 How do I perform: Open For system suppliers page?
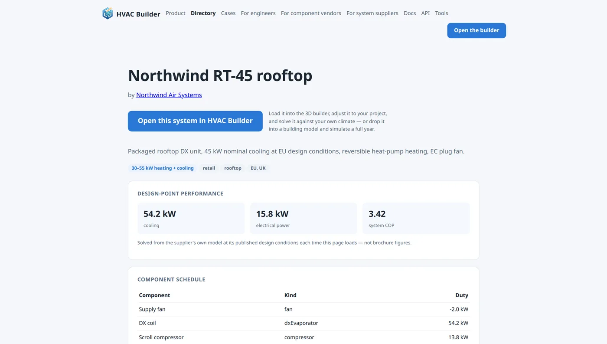[x=372, y=13]
